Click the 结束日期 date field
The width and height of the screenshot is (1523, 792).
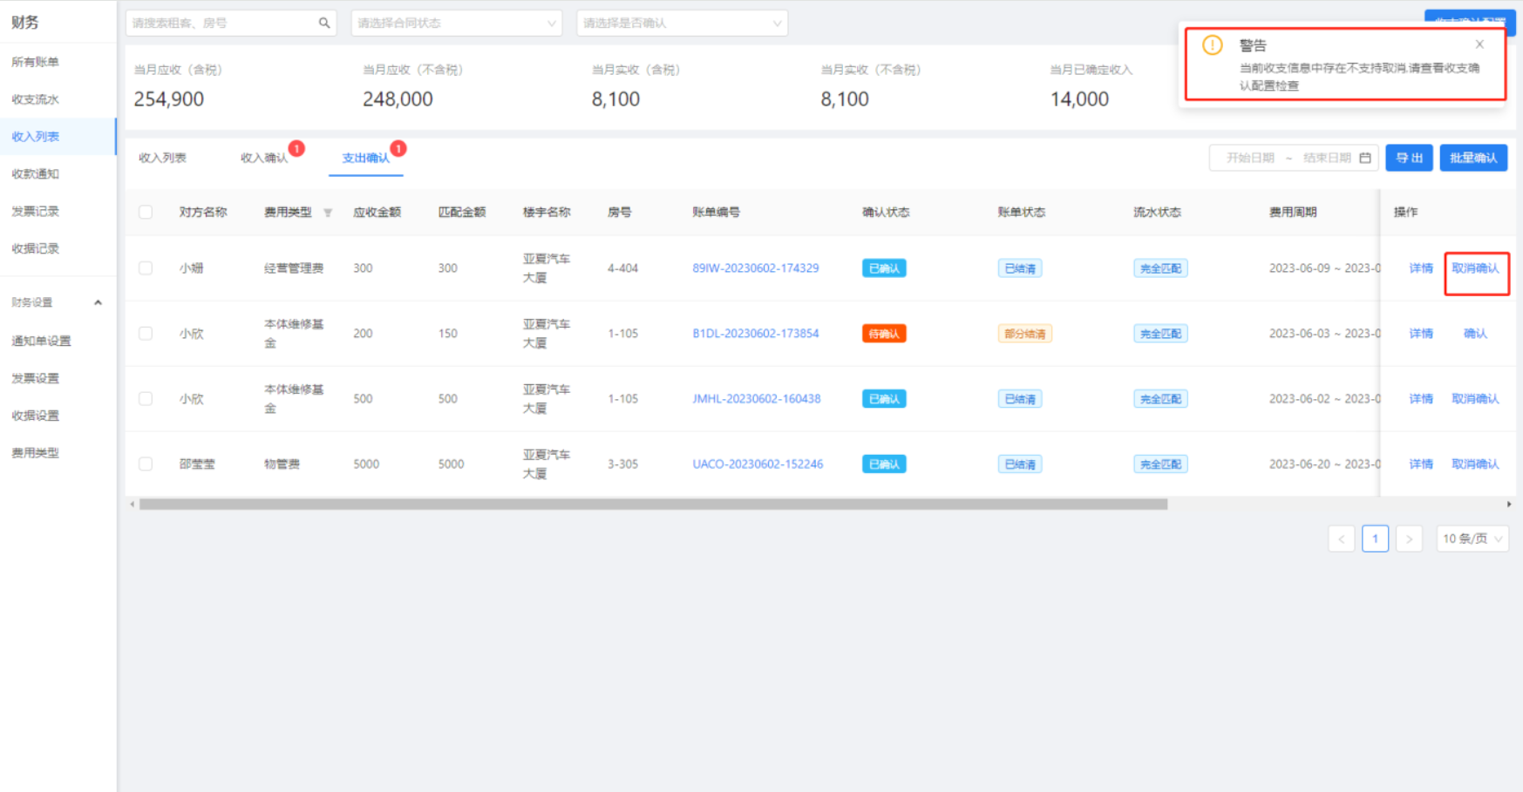pos(1327,158)
